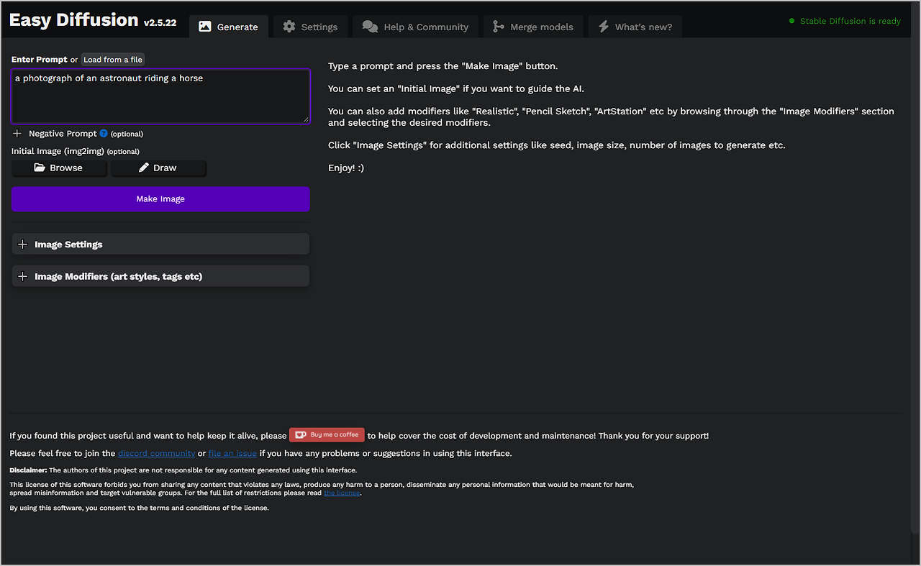Expand the Image Modifiers panel
The image size is (921, 566).
tap(160, 276)
